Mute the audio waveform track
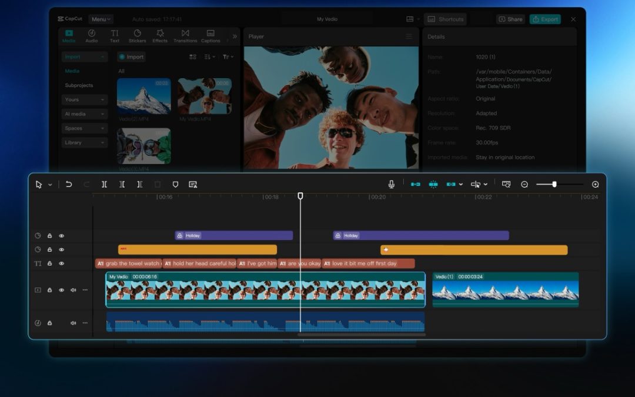This screenshot has width=635, height=397. click(73, 323)
